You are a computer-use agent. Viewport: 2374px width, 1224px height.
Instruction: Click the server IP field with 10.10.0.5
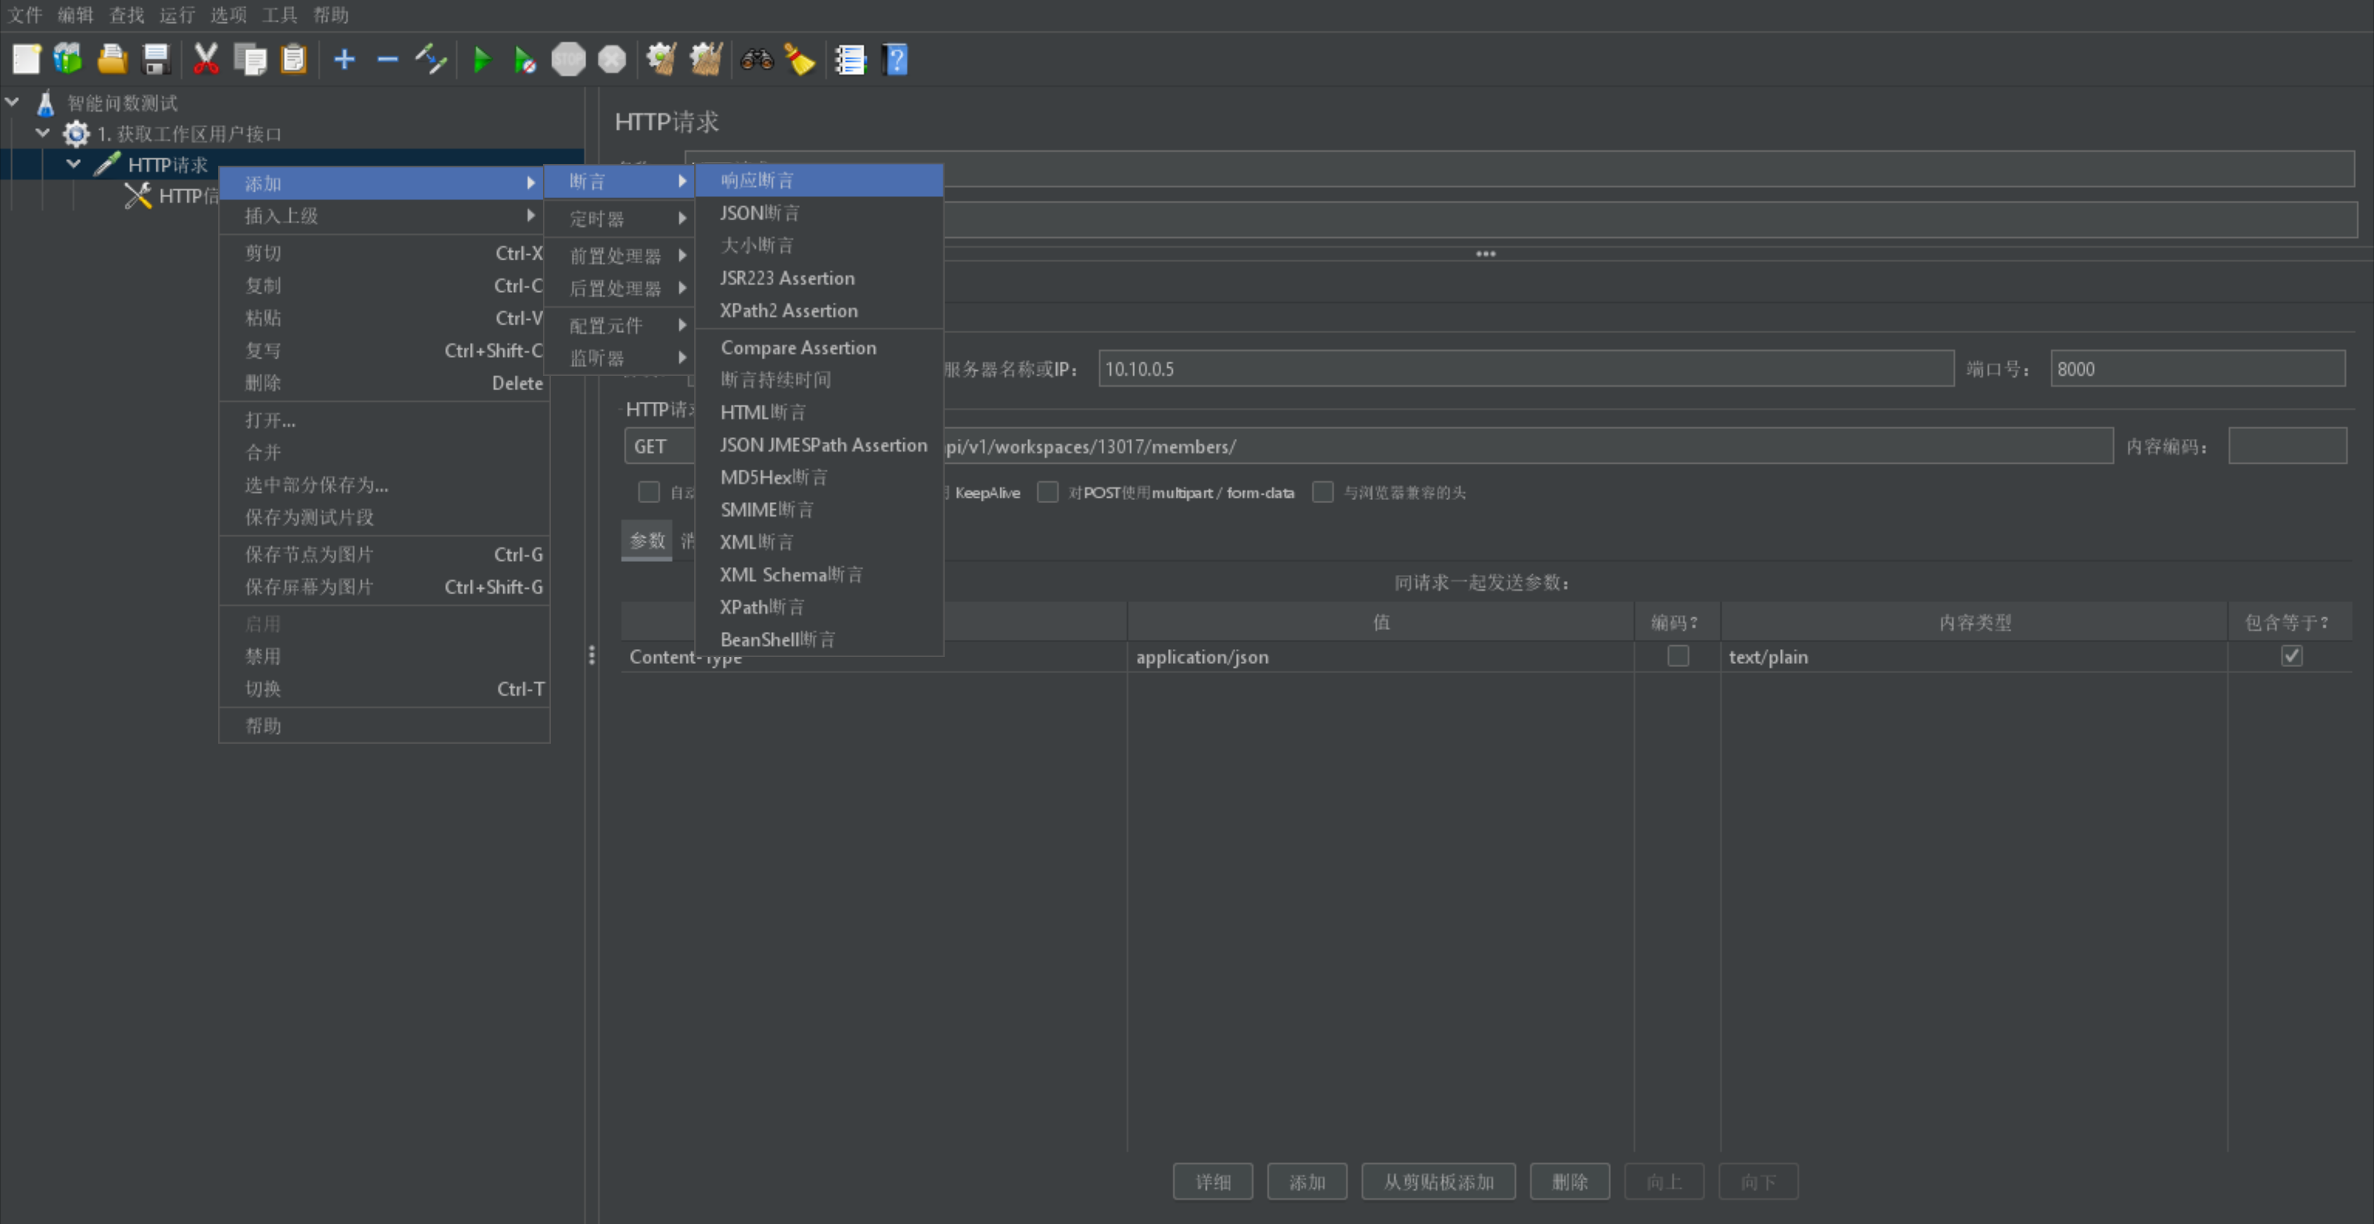coord(1526,368)
